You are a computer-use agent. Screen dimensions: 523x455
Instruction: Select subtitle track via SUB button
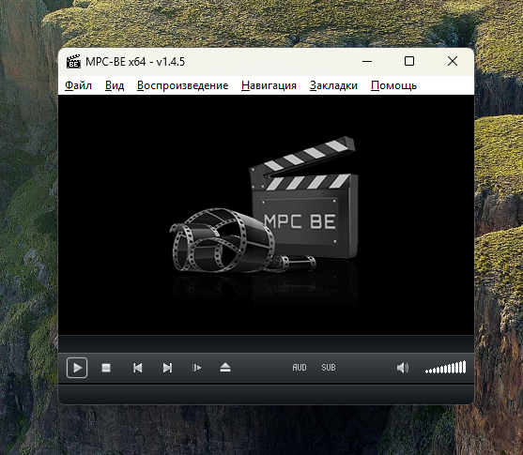coord(329,368)
